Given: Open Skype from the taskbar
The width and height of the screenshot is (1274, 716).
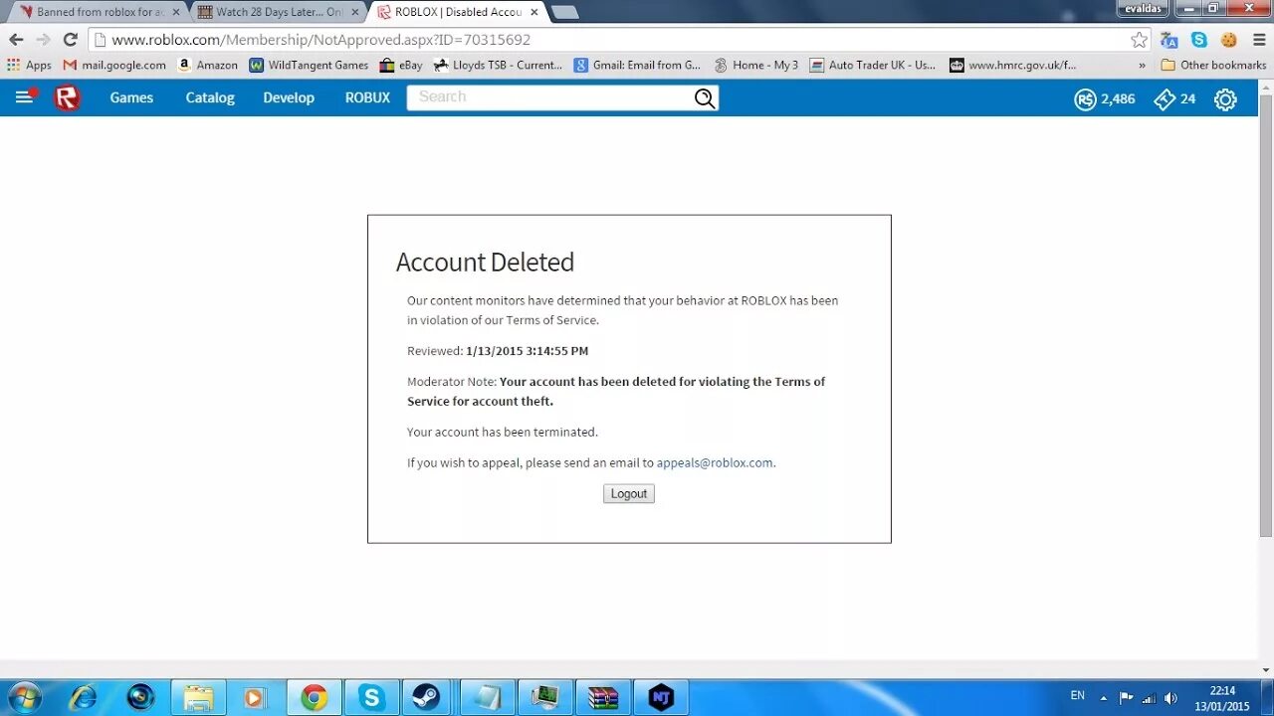Looking at the screenshot, I should coord(371,698).
